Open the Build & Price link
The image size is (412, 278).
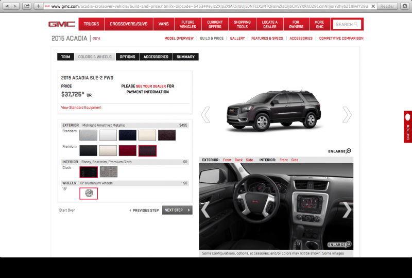coord(212,39)
